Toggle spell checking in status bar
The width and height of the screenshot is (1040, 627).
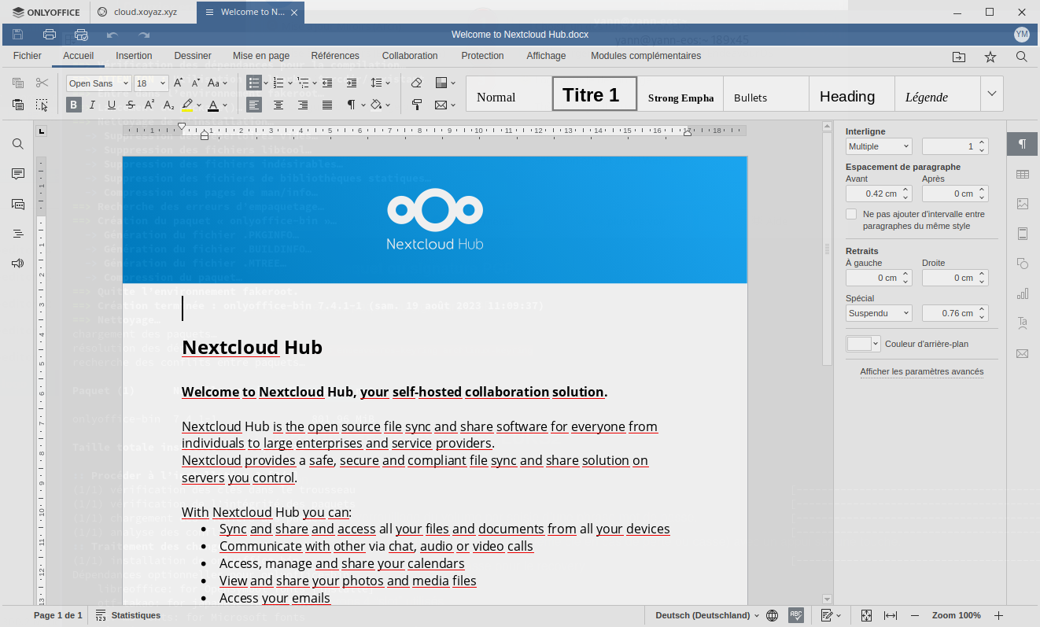pos(796,615)
